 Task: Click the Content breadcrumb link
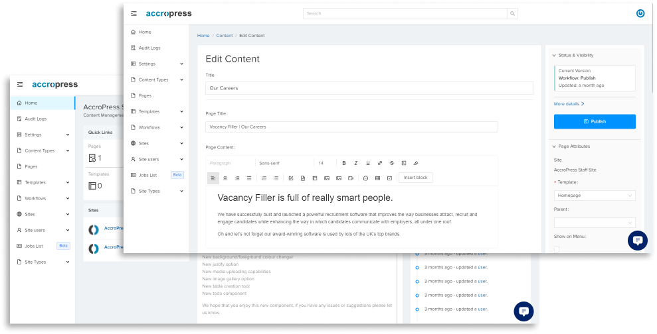tap(225, 36)
